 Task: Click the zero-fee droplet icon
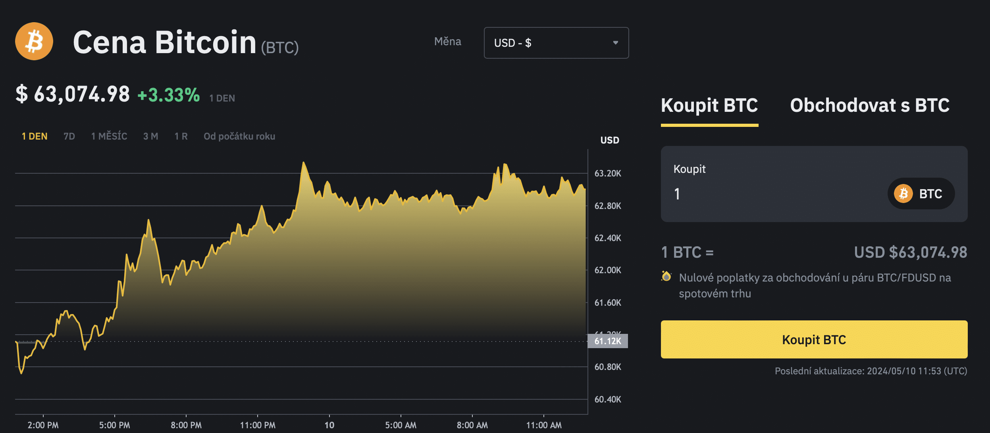tap(666, 276)
